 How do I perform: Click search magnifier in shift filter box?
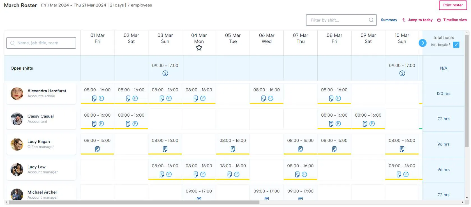point(371,20)
